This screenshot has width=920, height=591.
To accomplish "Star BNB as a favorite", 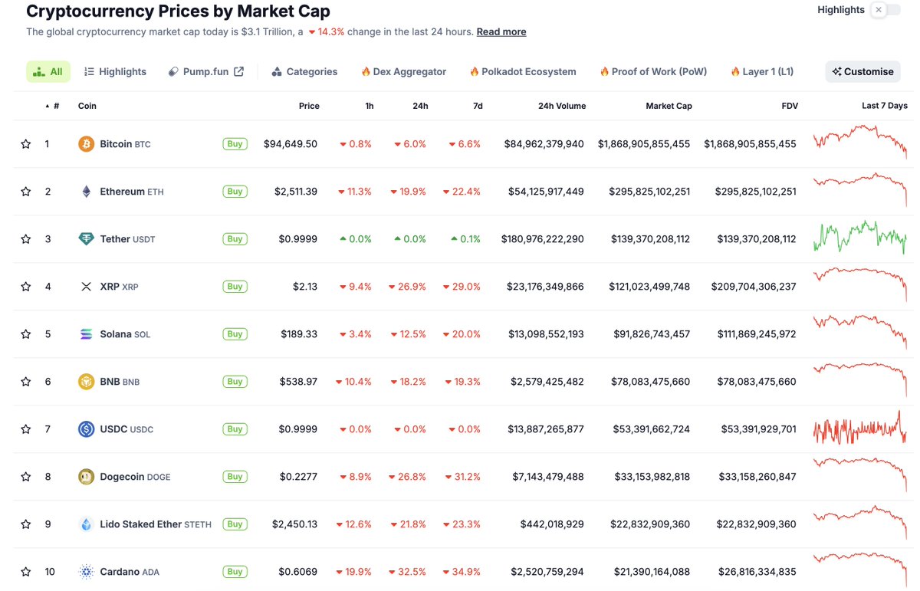I will click(26, 382).
